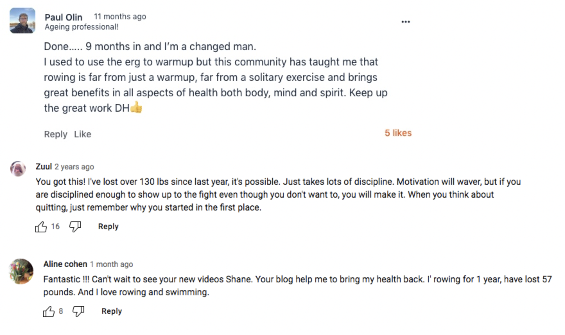This screenshot has width=565, height=335.
Task: Reply to Paul Olin's comment
Action: click(56, 134)
